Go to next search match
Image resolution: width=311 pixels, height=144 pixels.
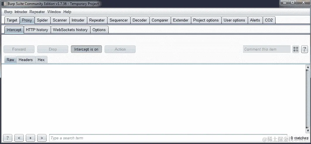point(42,138)
